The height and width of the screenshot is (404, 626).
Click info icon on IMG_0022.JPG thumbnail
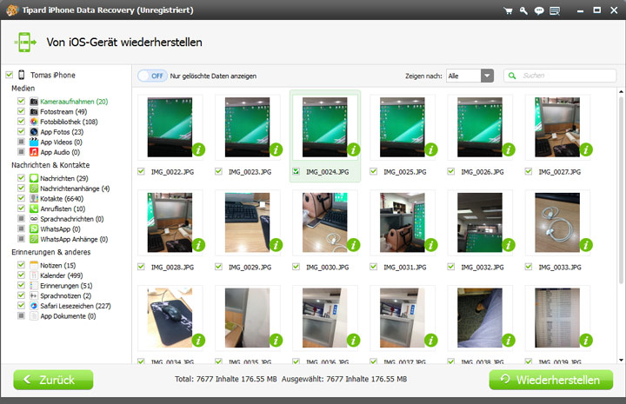(198, 149)
